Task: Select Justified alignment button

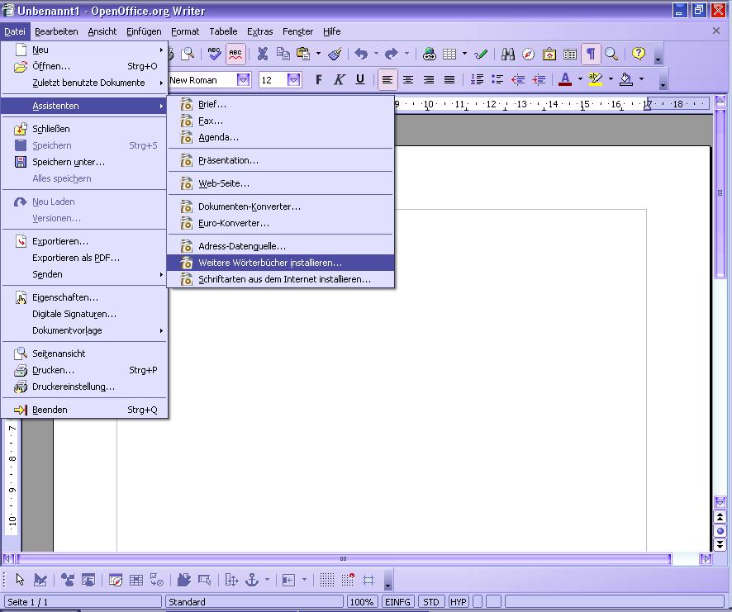Action: pyautogui.click(x=449, y=80)
